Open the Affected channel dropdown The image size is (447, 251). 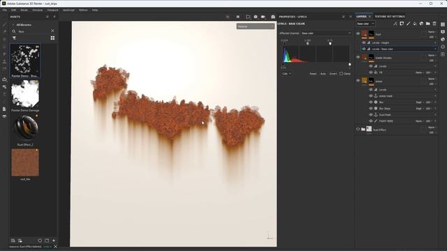pyautogui.click(x=326, y=33)
